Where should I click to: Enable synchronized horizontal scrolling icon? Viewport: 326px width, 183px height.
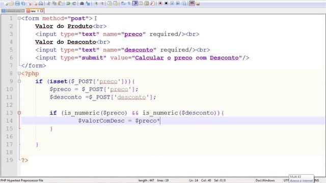coord(116,4)
